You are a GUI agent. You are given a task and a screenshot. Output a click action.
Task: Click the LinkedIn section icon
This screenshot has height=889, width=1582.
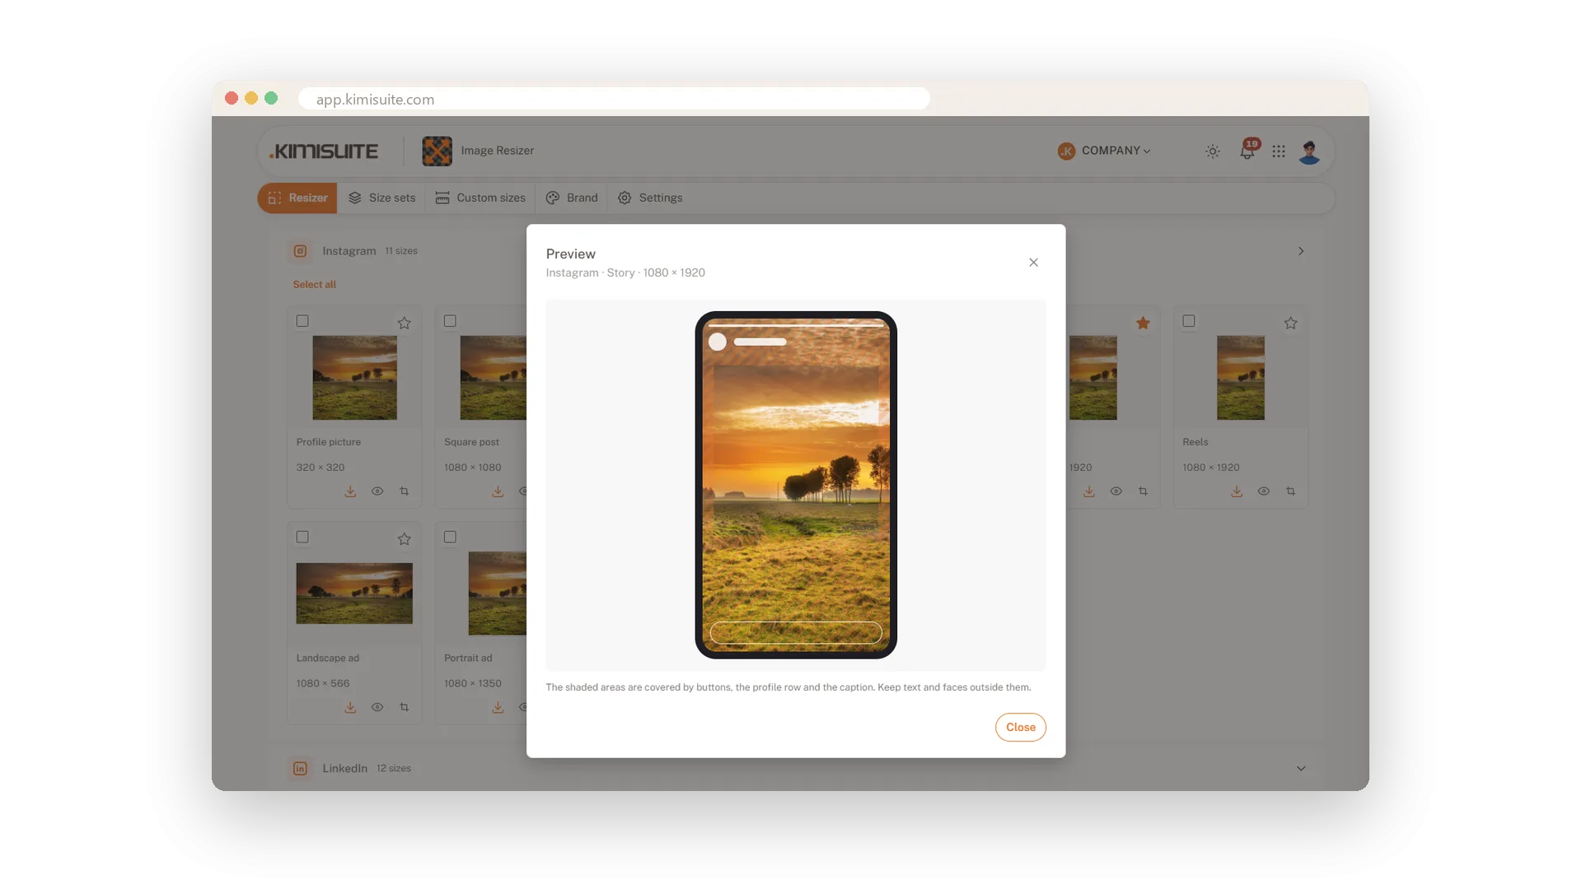(x=300, y=768)
